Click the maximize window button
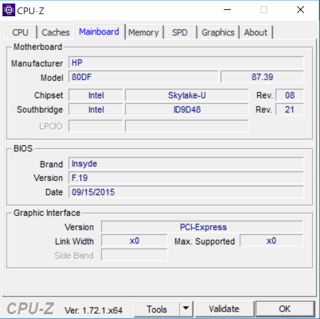The height and width of the screenshot is (319, 320). 264,10
